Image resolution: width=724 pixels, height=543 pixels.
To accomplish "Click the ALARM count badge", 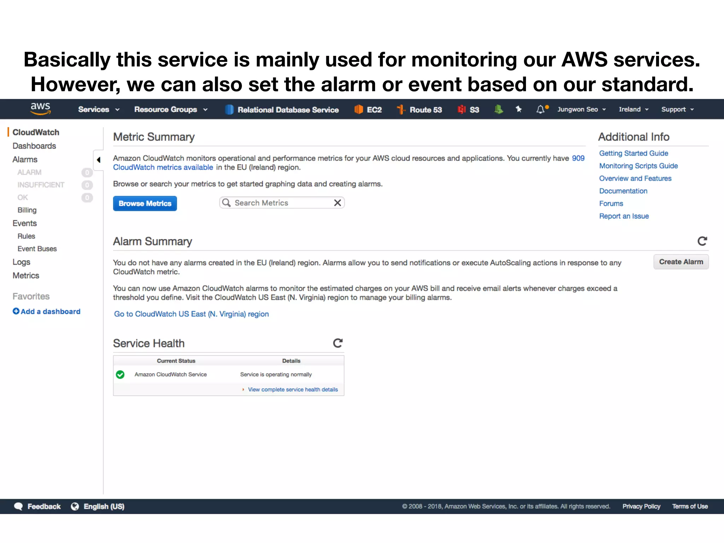I will point(87,172).
